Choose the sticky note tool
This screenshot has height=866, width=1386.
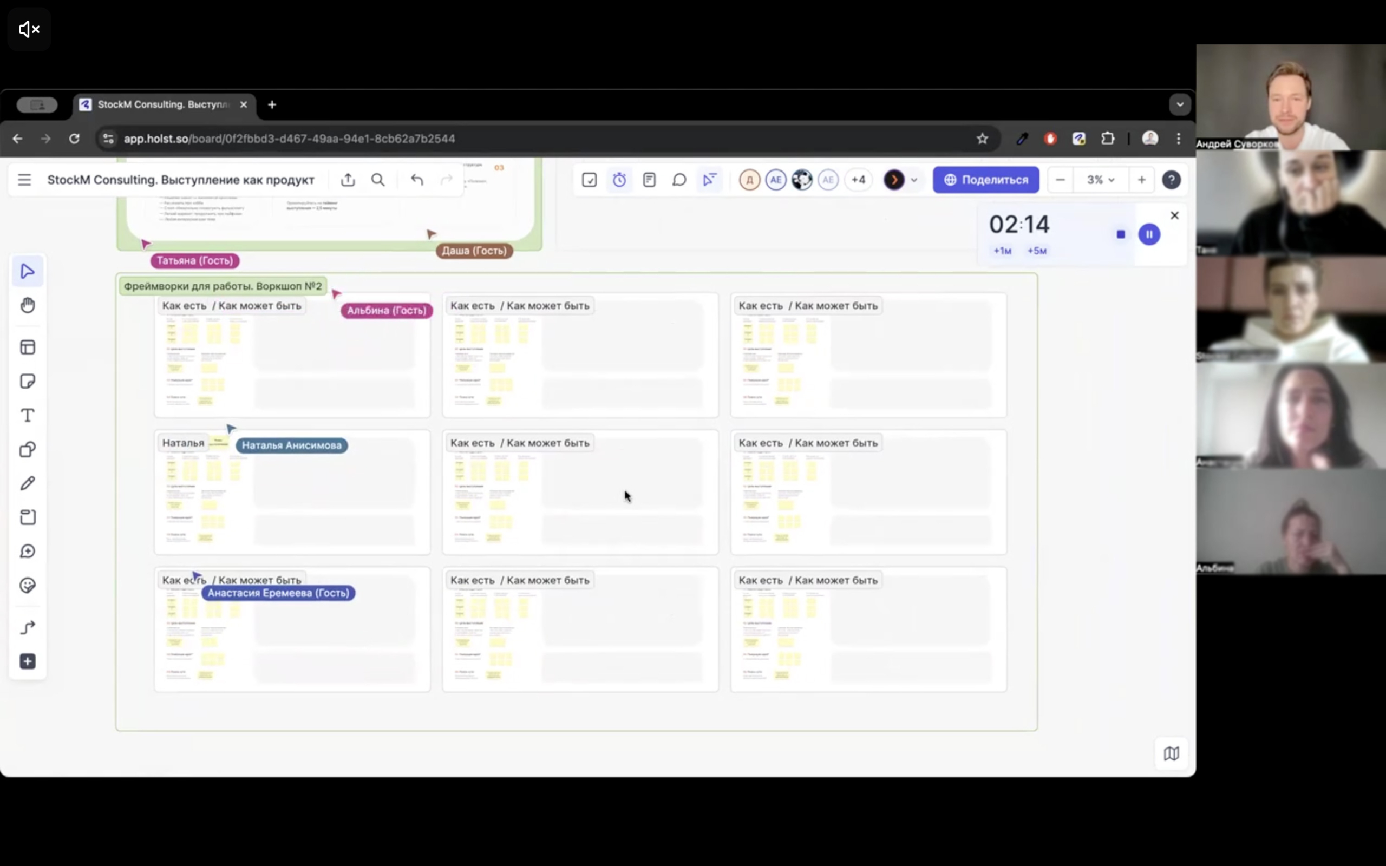tap(28, 382)
